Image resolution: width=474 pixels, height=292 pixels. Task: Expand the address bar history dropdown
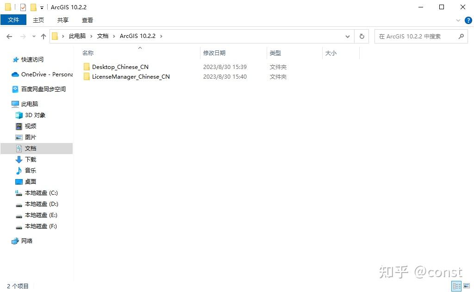click(x=348, y=36)
